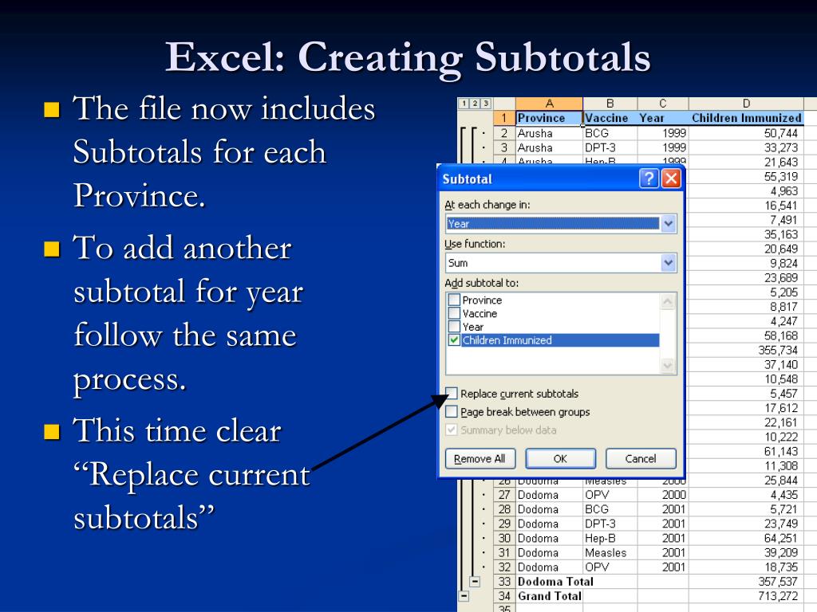
Task: Open the 'At each change in' Year dropdown
Action: [669, 224]
